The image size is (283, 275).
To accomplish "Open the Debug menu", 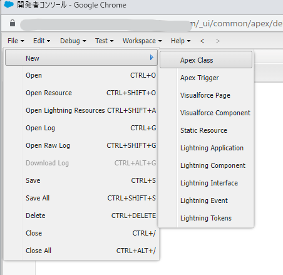I will click(73, 41).
